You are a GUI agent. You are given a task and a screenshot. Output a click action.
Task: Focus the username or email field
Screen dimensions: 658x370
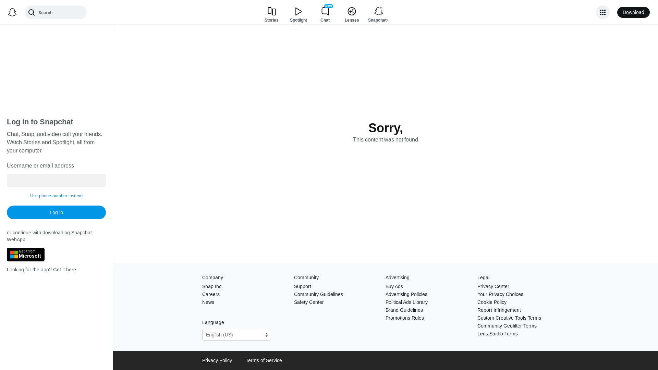click(x=56, y=181)
